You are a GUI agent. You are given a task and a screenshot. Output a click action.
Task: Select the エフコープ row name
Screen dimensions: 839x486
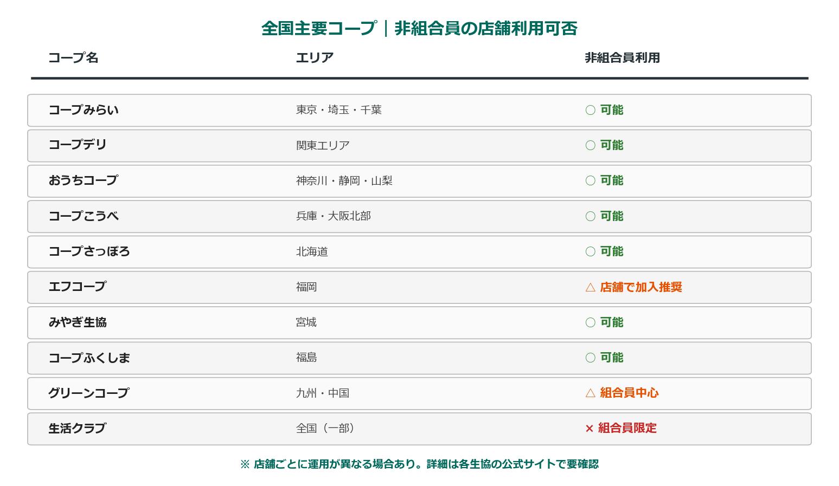pos(78,287)
